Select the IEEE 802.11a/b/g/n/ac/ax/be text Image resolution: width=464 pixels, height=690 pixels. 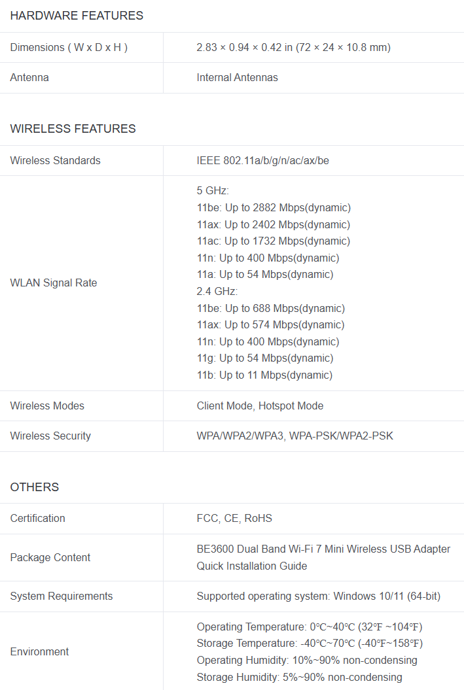[x=262, y=160]
